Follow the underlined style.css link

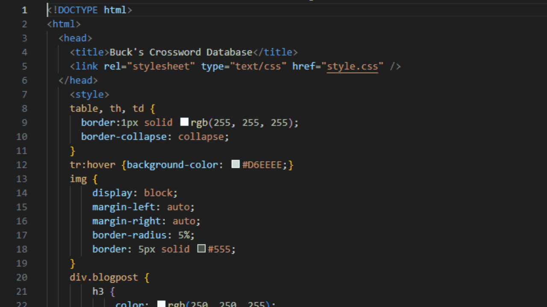[x=352, y=66]
